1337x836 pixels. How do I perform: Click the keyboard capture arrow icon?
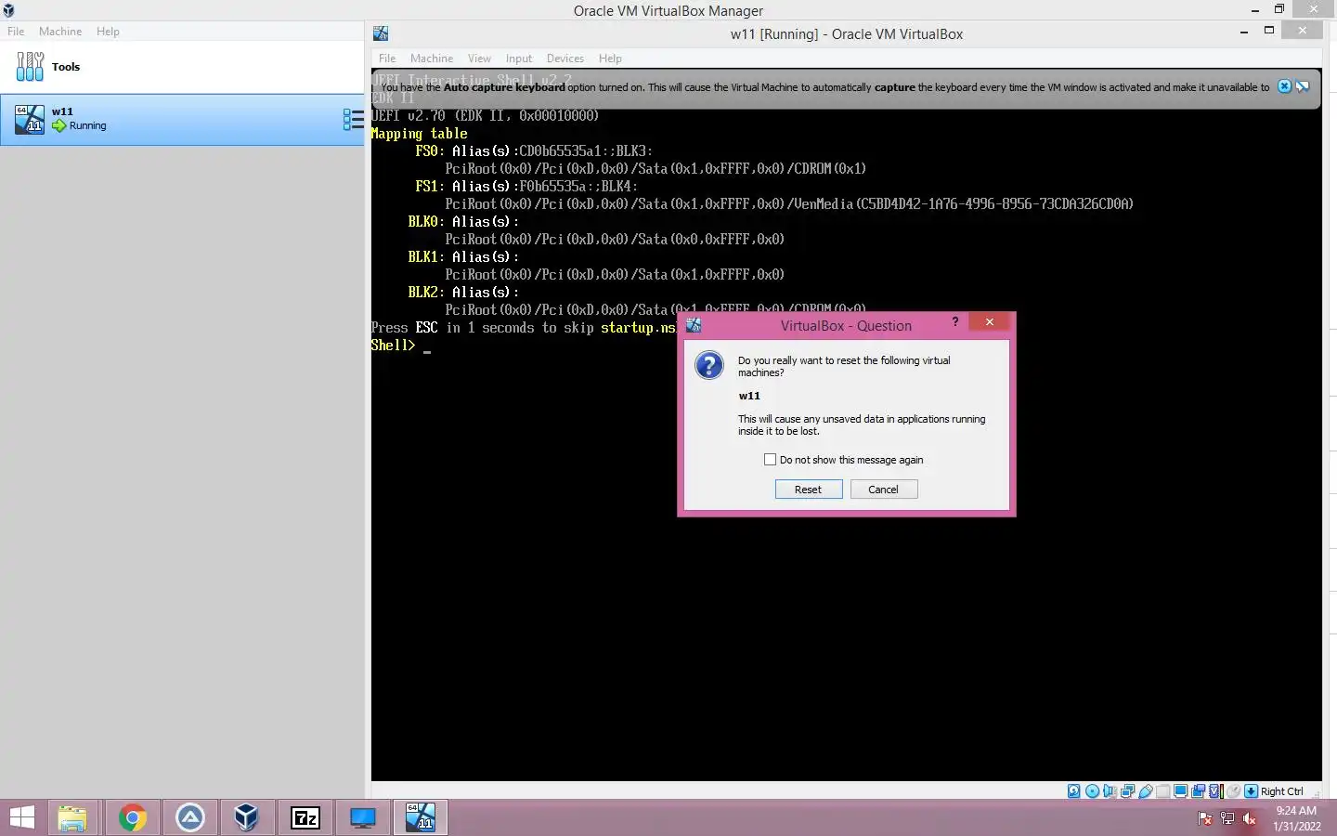(1252, 791)
